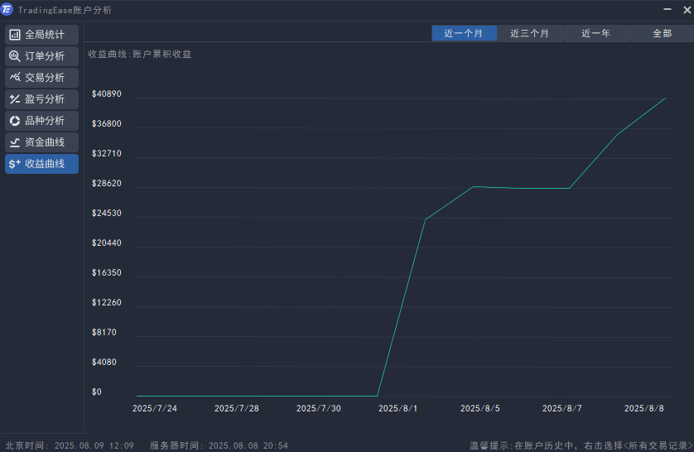694x452 pixels.
Task: Click the equity curve line icon
Action: click(15, 142)
